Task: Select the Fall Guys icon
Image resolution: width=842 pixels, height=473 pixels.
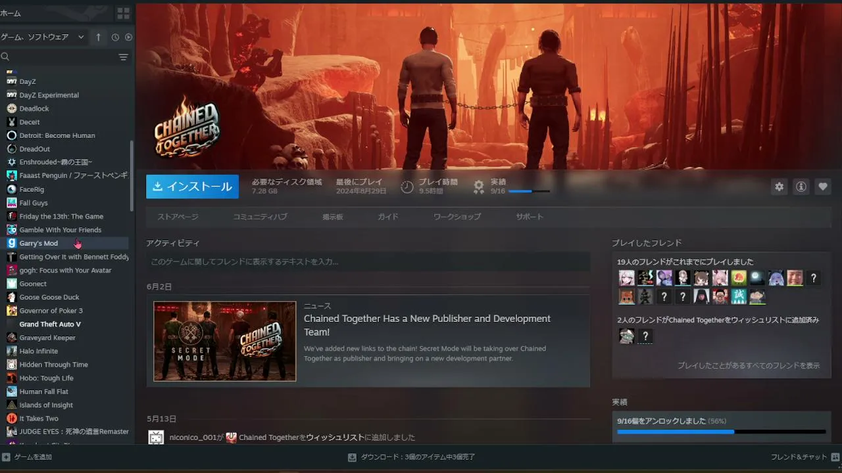Action: pos(11,203)
